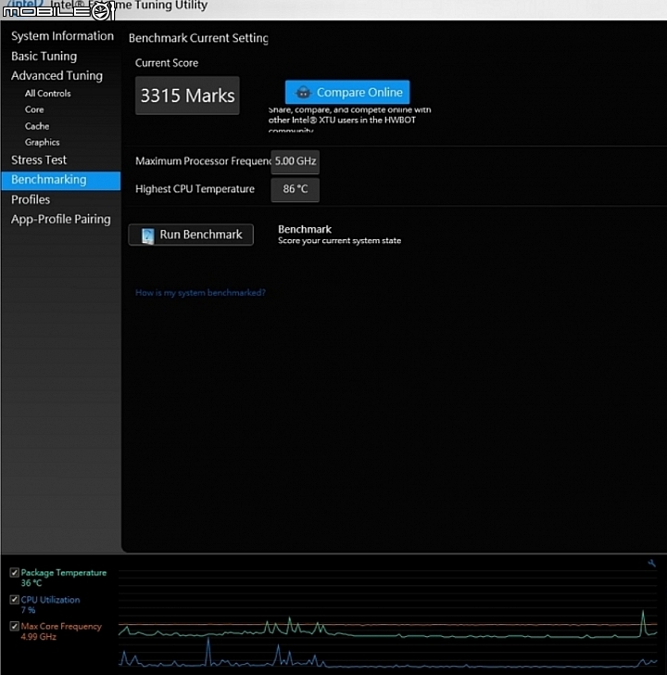Click CPU Utilization 7 % reading

click(x=28, y=610)
